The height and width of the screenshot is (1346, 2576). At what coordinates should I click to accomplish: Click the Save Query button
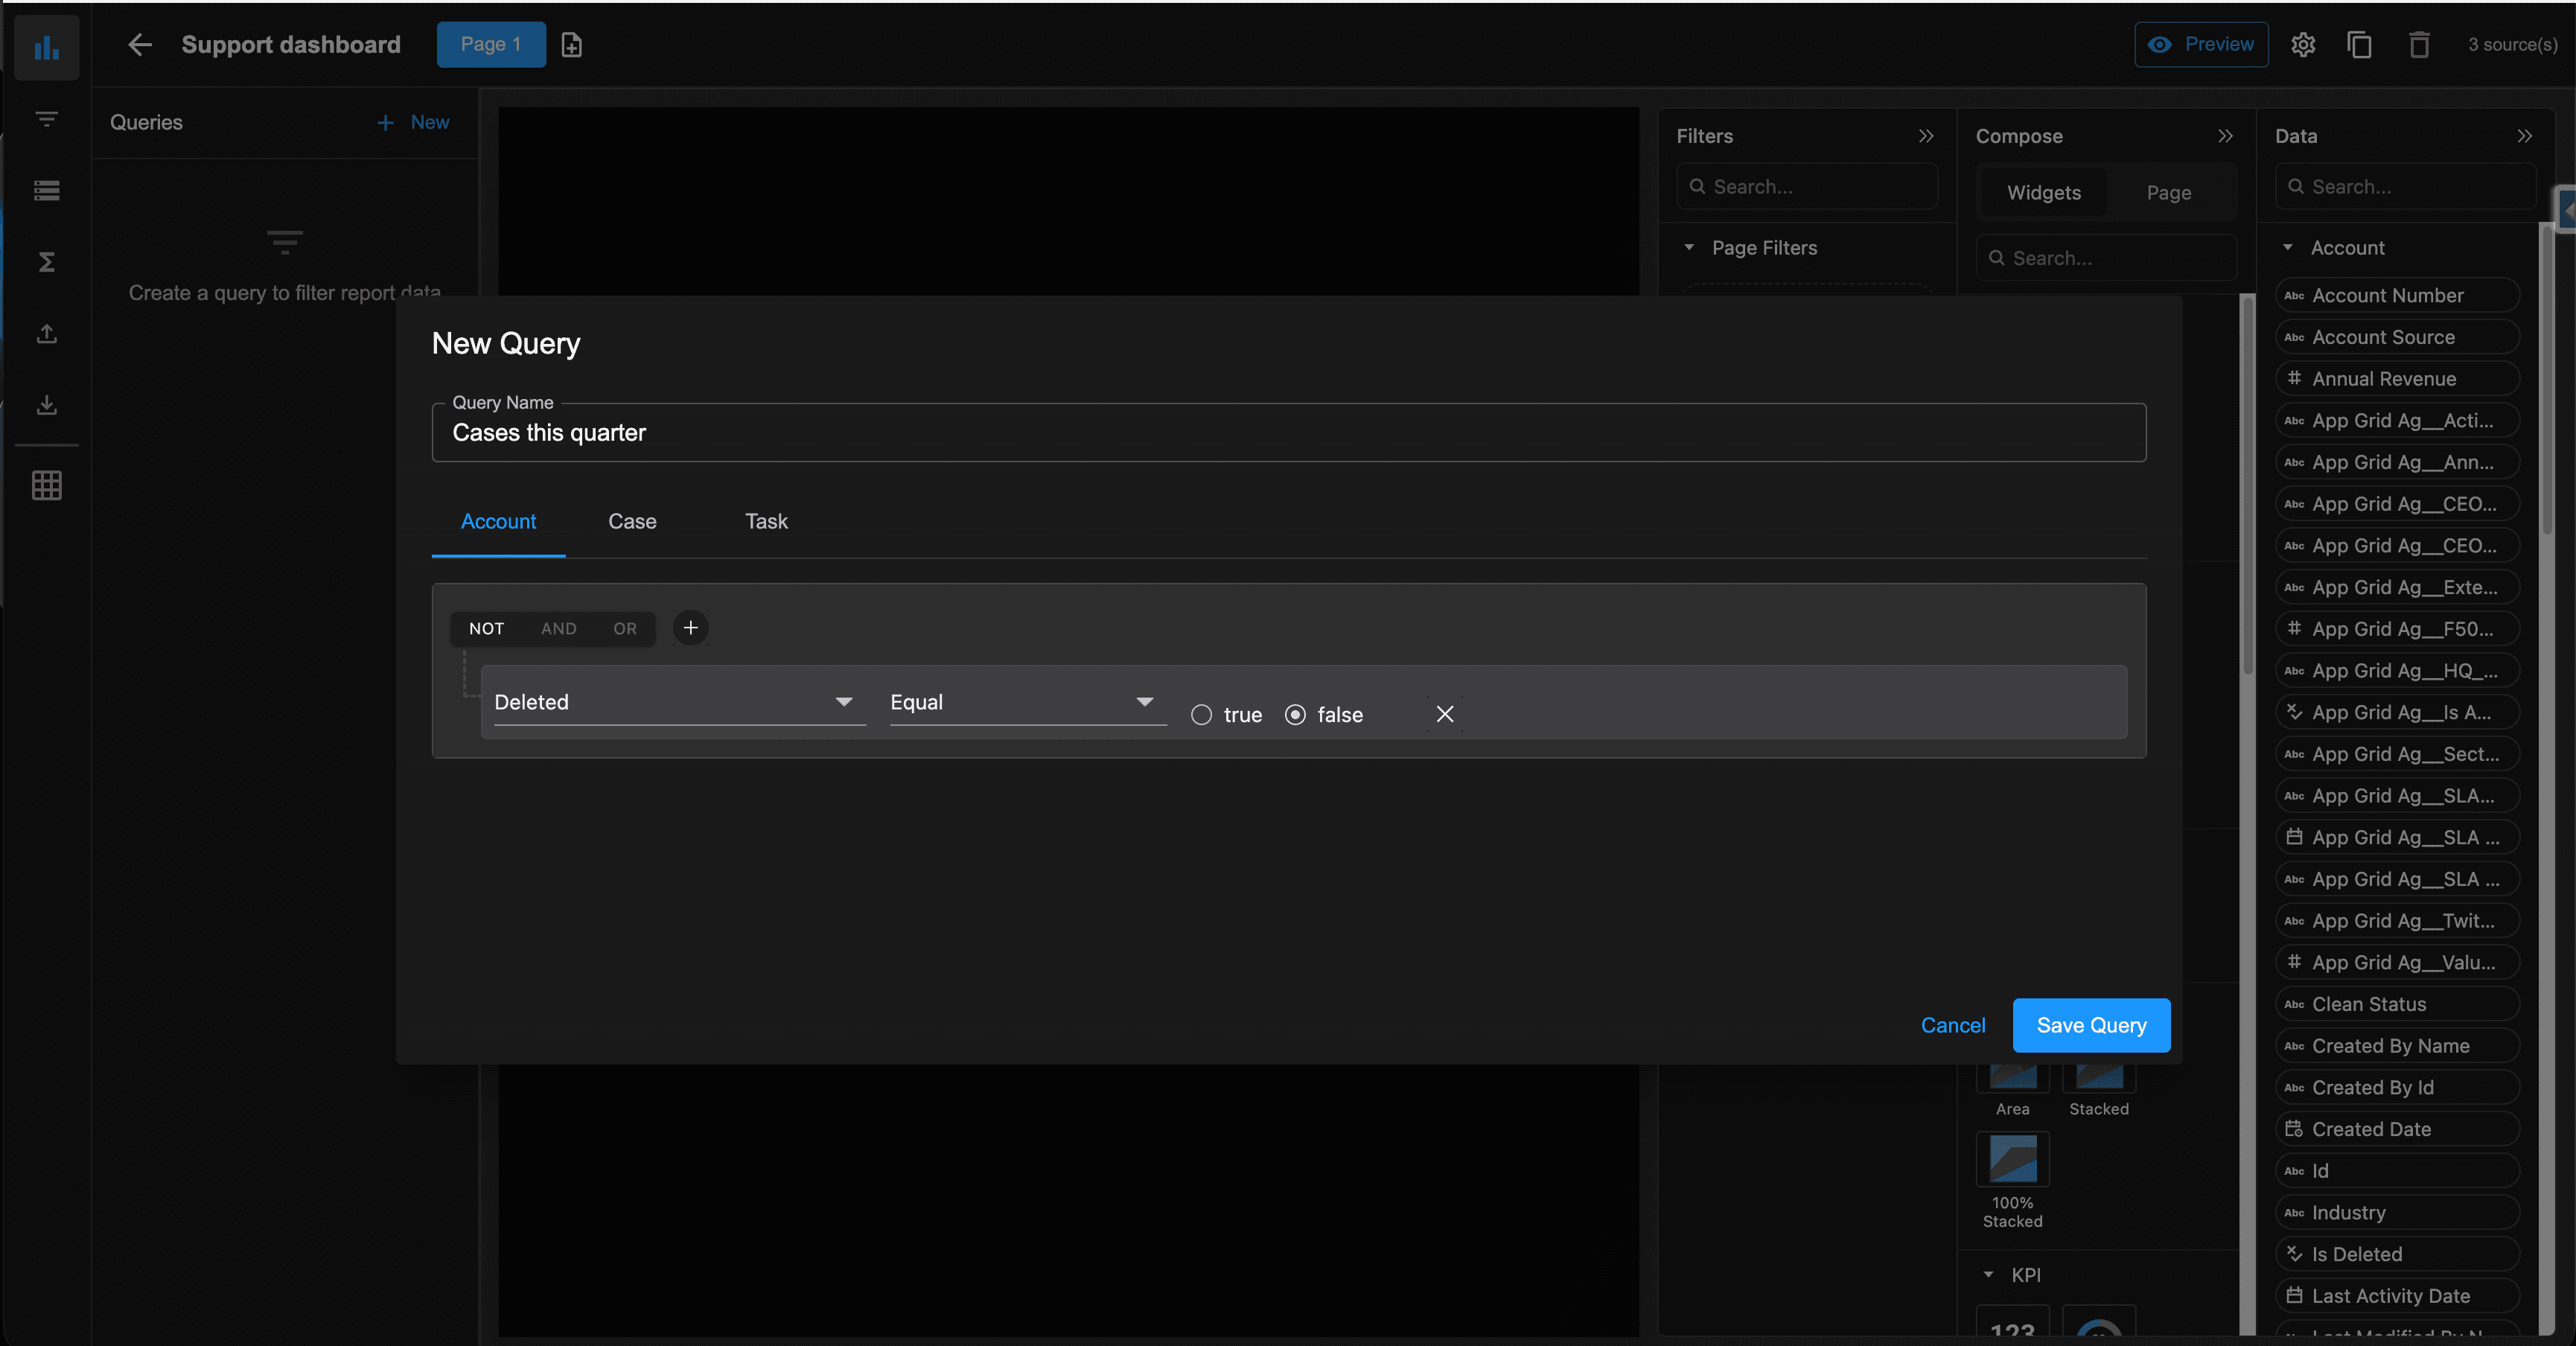tap(2090, 1025)
